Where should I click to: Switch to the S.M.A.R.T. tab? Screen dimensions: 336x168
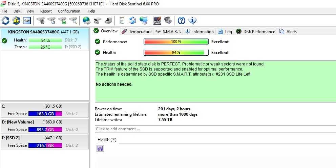point(168,32)
